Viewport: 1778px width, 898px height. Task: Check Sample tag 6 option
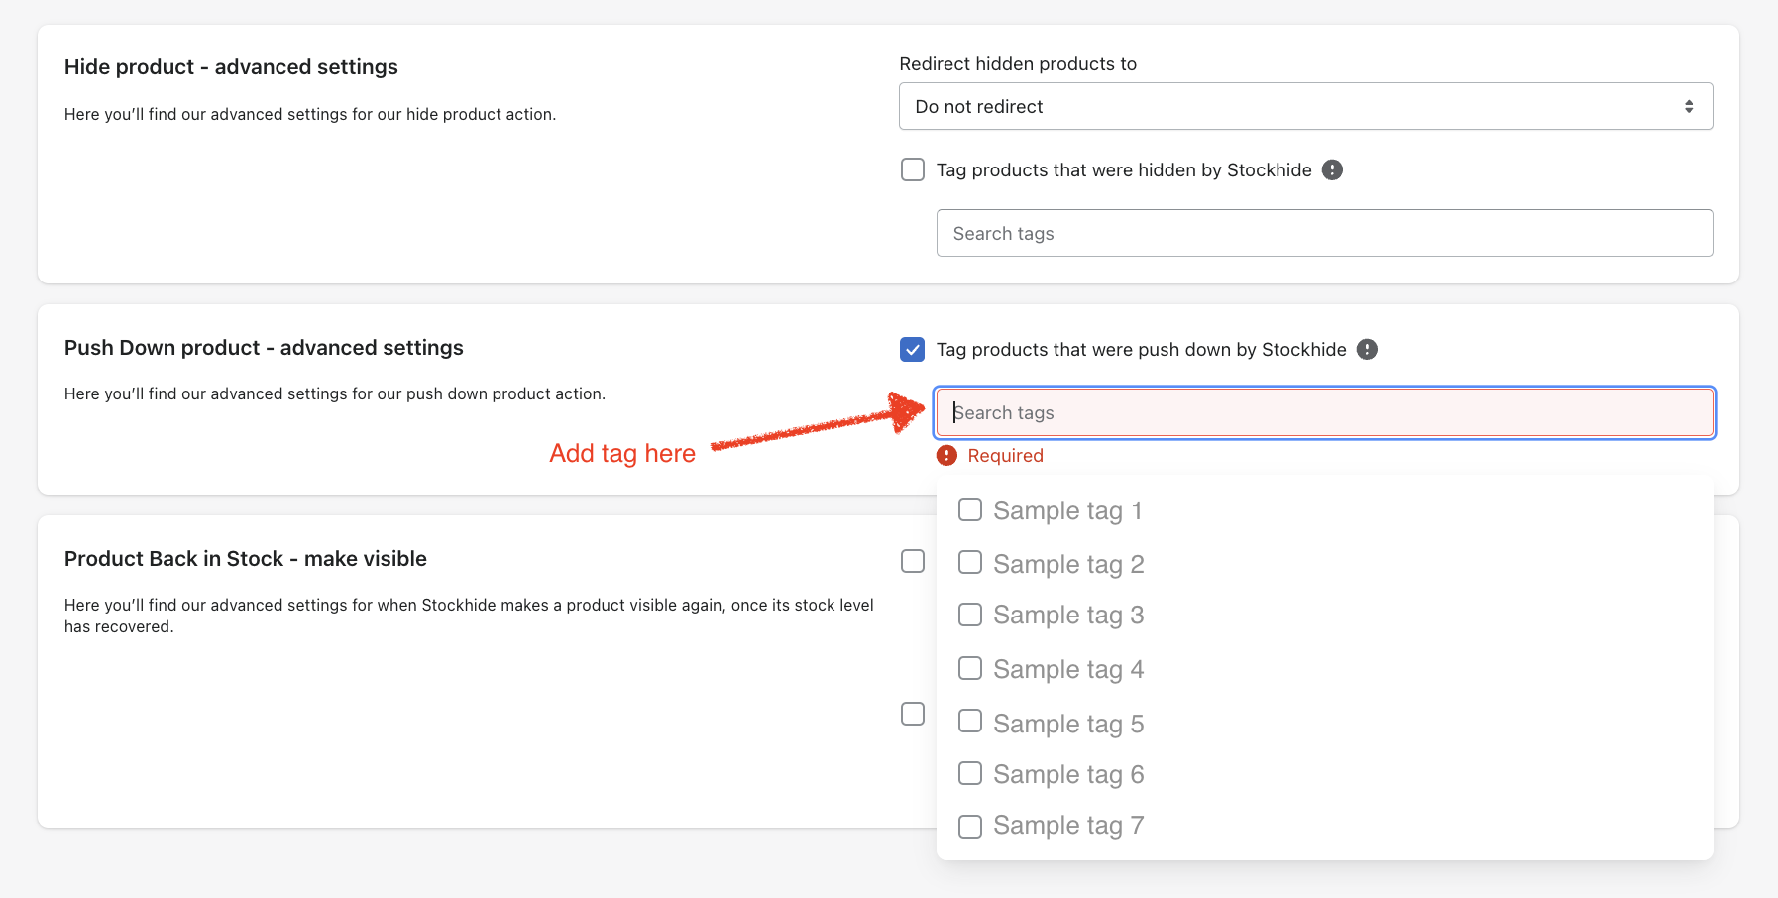pos(970,773)
